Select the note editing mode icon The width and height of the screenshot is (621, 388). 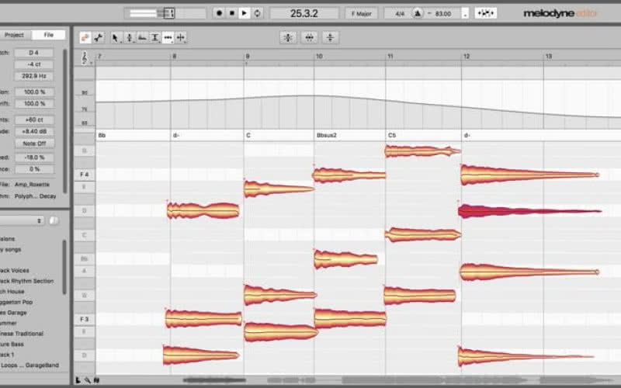[85, 37]
